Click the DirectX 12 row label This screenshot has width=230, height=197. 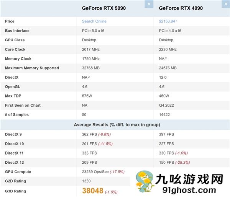pyautogui.click(x=15, y=163)
